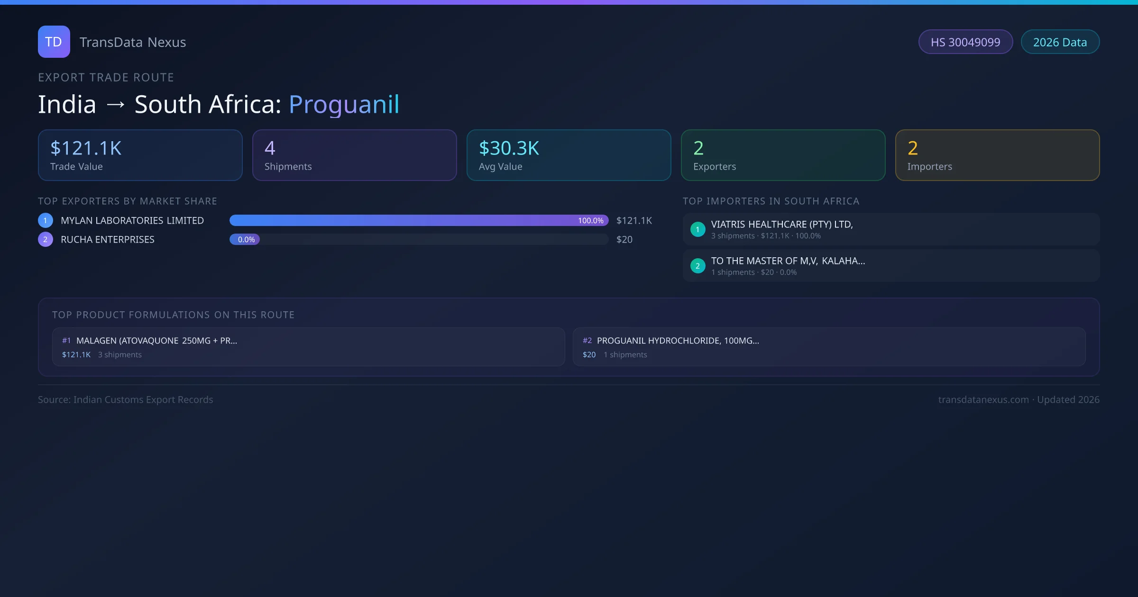The width and height of the screenshot is (1138, 597).
Task: Open the $121.1K Trade Value card
Action: (x=140, y=155)
